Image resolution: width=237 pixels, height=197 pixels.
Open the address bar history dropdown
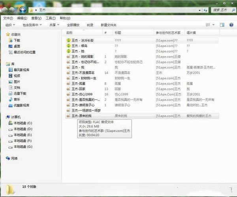pos(199,10)
